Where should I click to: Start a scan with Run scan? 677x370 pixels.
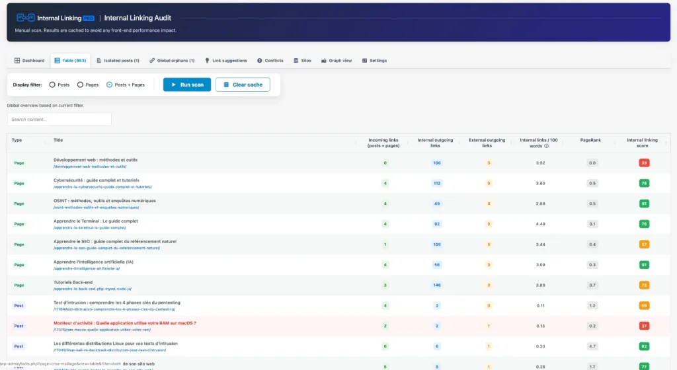187,85
